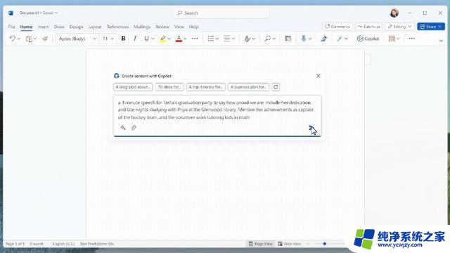Click the Copilot prompt sparkle icon

(x=123, y=128)
